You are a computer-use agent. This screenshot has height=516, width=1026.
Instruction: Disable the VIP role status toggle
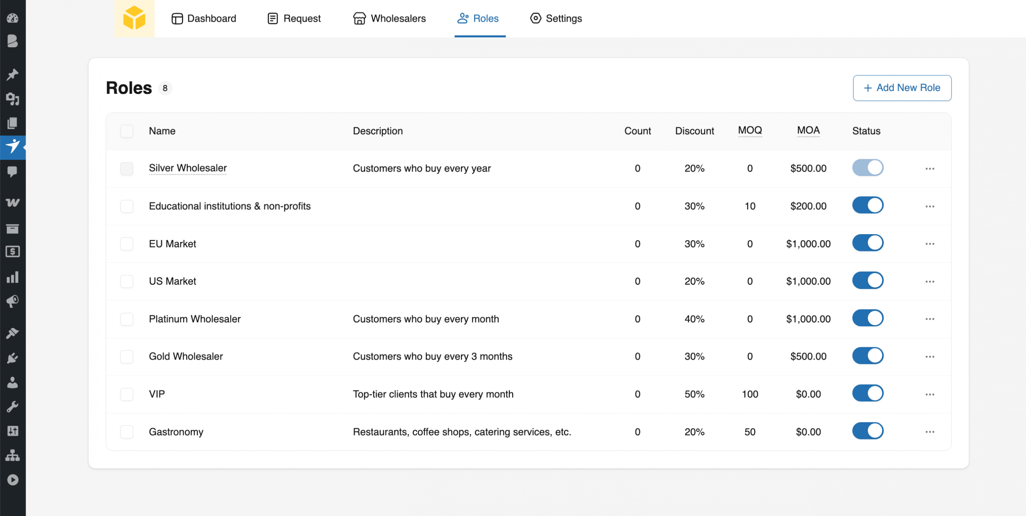coord(868,394)
